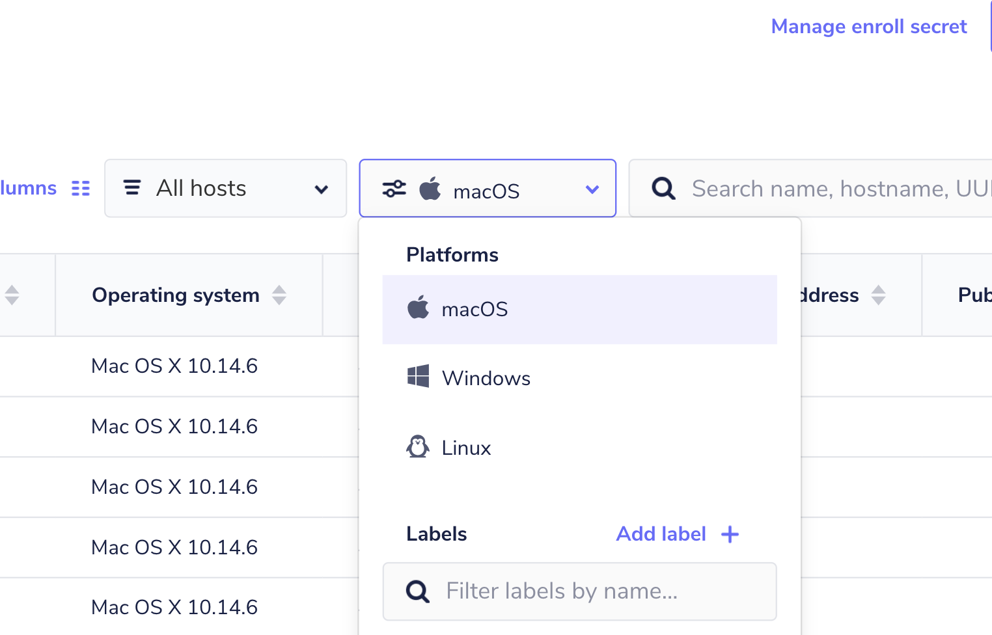992x635 pixels.
Task: Click the sort arrows at far-left column
Action: point(12,295)
